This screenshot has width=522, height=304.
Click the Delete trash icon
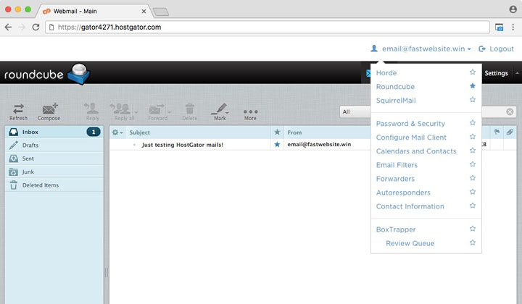coord(189,112)
